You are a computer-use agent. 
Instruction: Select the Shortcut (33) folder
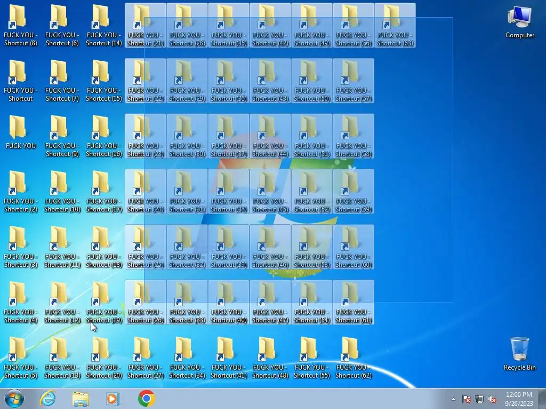(187, 302)
